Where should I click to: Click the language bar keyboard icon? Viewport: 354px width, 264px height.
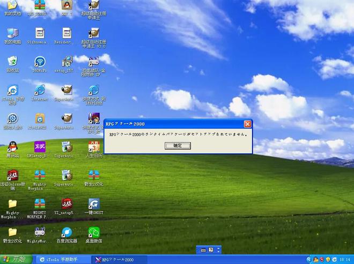pos(203,250)
